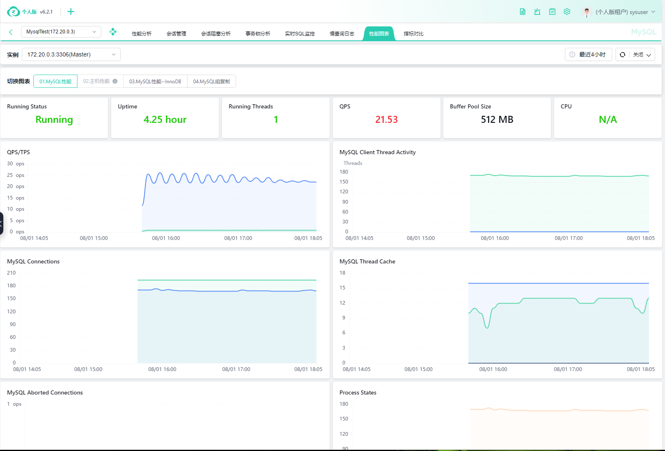Click the user avatar picture
The width and height of the screenshot is (665, 451).
[587, 12]
